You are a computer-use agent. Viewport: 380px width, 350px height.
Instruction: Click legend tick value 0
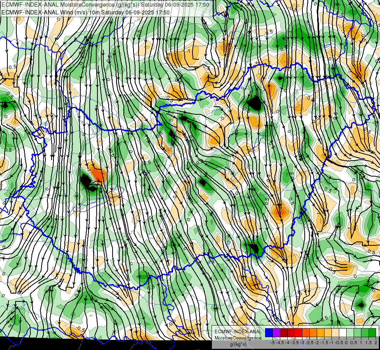(x=346, y=343)
